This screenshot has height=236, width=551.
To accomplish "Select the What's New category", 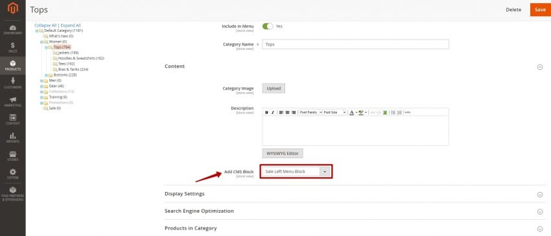I will 61,36.
